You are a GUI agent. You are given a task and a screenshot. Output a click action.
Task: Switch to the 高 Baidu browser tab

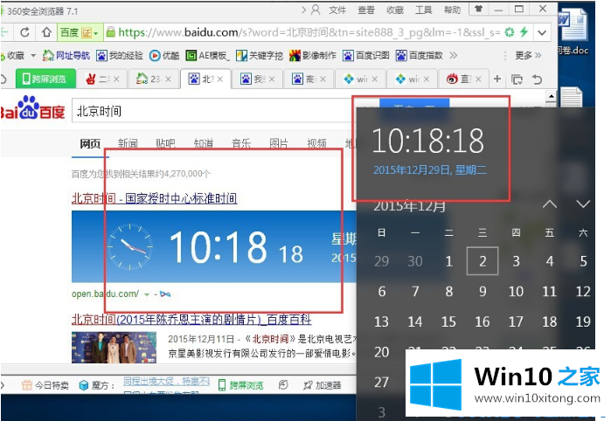pos(309,79)
